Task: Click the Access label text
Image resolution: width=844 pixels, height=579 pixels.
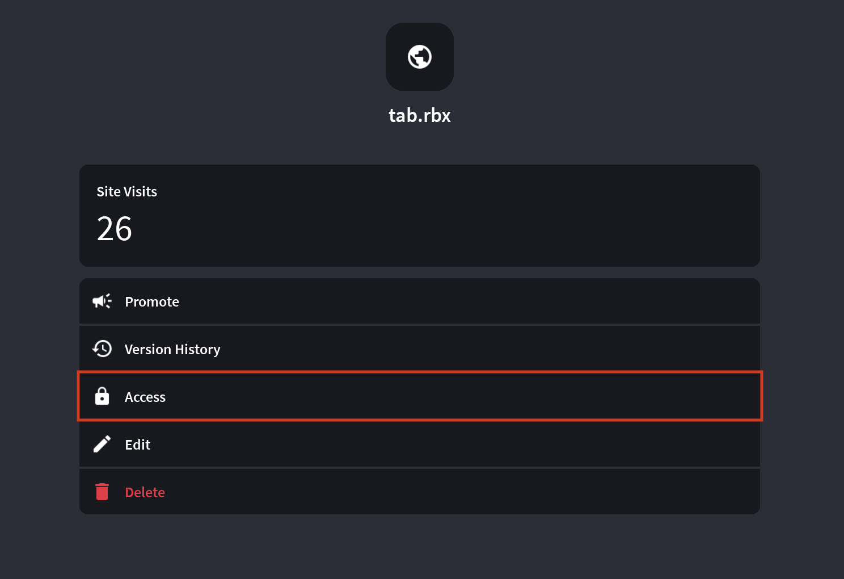Action: tap(145, 397)
